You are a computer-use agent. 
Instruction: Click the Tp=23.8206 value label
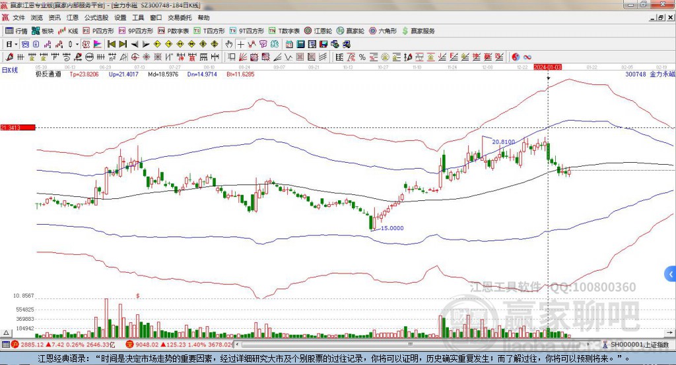[84, 74]
